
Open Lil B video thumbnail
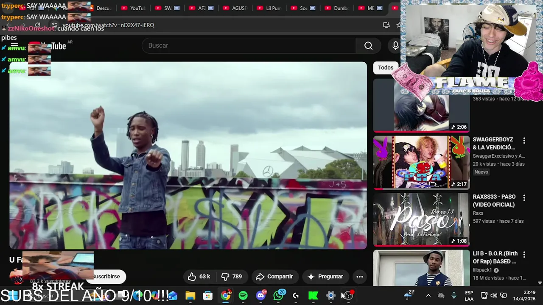421,268
